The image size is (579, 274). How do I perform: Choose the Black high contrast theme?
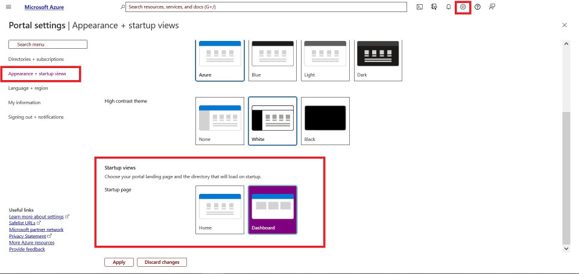click(x=325, y=120)
